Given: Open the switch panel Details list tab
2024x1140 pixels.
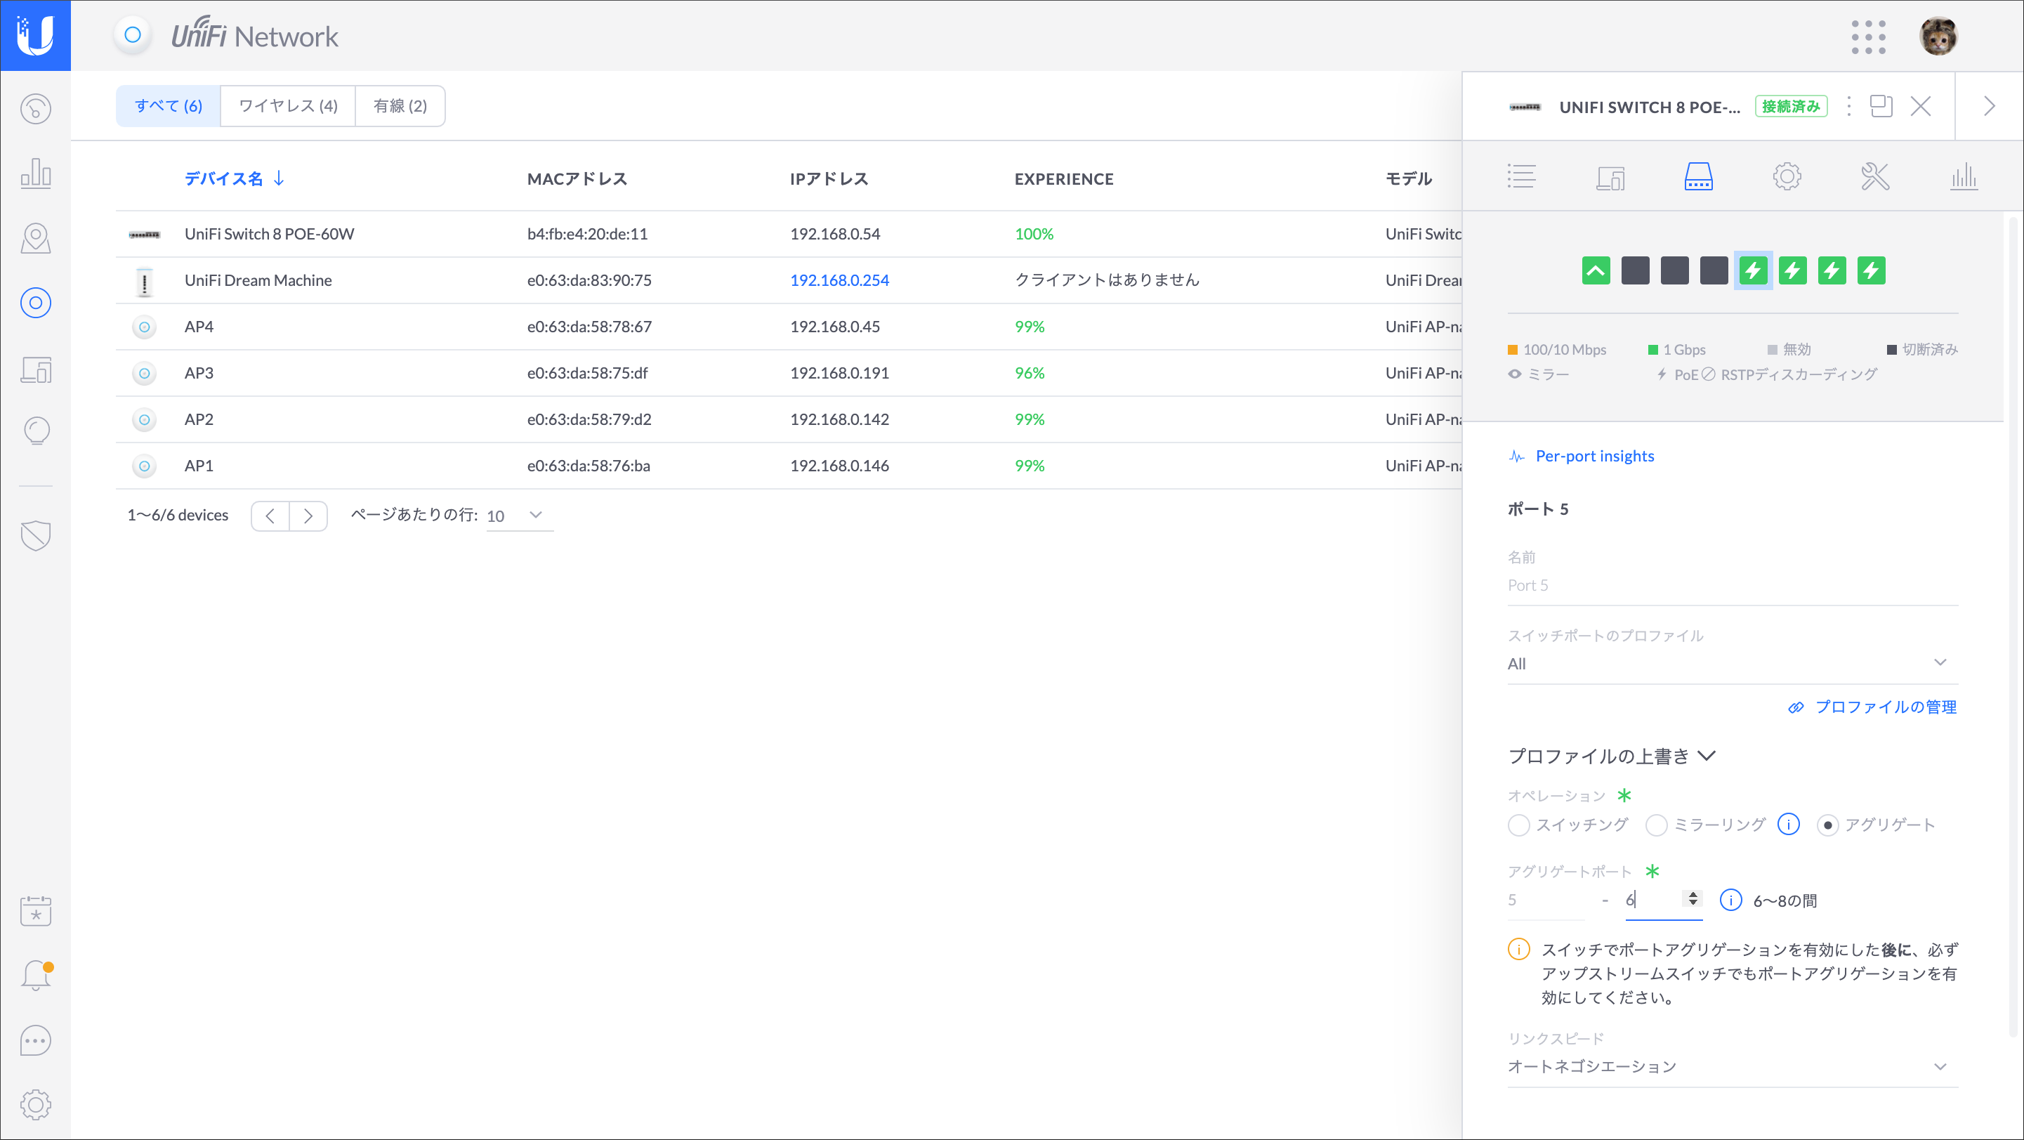Looking at the screenshot, I should click(1521, 176).
